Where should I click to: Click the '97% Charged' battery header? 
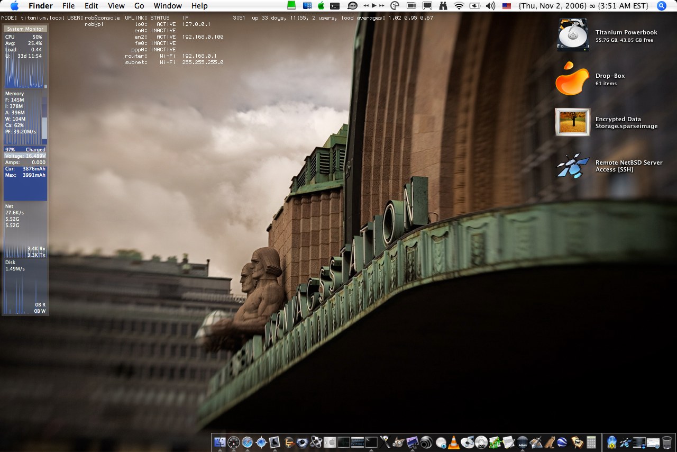pyautogui.click(x=25, y=150)
